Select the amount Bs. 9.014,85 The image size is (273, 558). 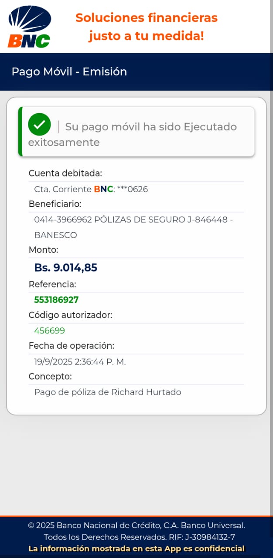pyautogui.click(x=65, y=268)
